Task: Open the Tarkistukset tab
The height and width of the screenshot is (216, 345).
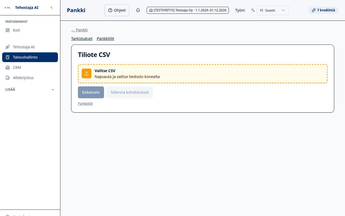Action: 82,39
